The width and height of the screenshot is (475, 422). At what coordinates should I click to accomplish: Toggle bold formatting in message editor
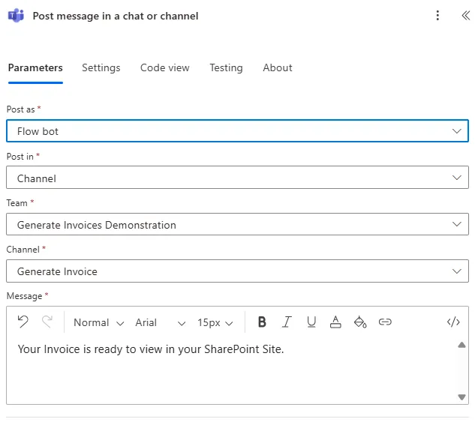click(x=262, y=322)
